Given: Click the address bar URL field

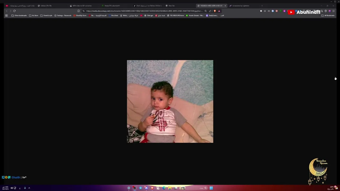Looking at the screenshot, I should coord(144,11).
